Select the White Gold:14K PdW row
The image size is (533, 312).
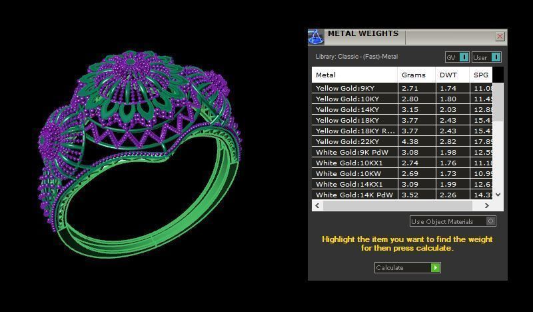[402, 195]
